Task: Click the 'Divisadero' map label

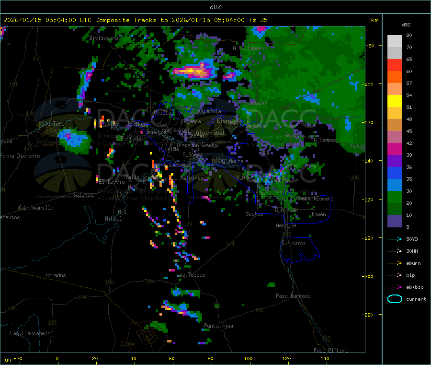Action: (x=103, y=38)
